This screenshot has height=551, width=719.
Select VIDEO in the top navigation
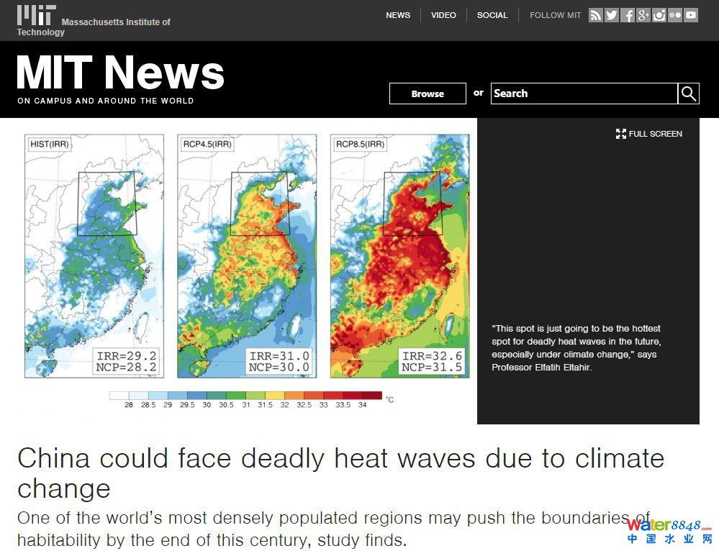click(x=443, y=15)
